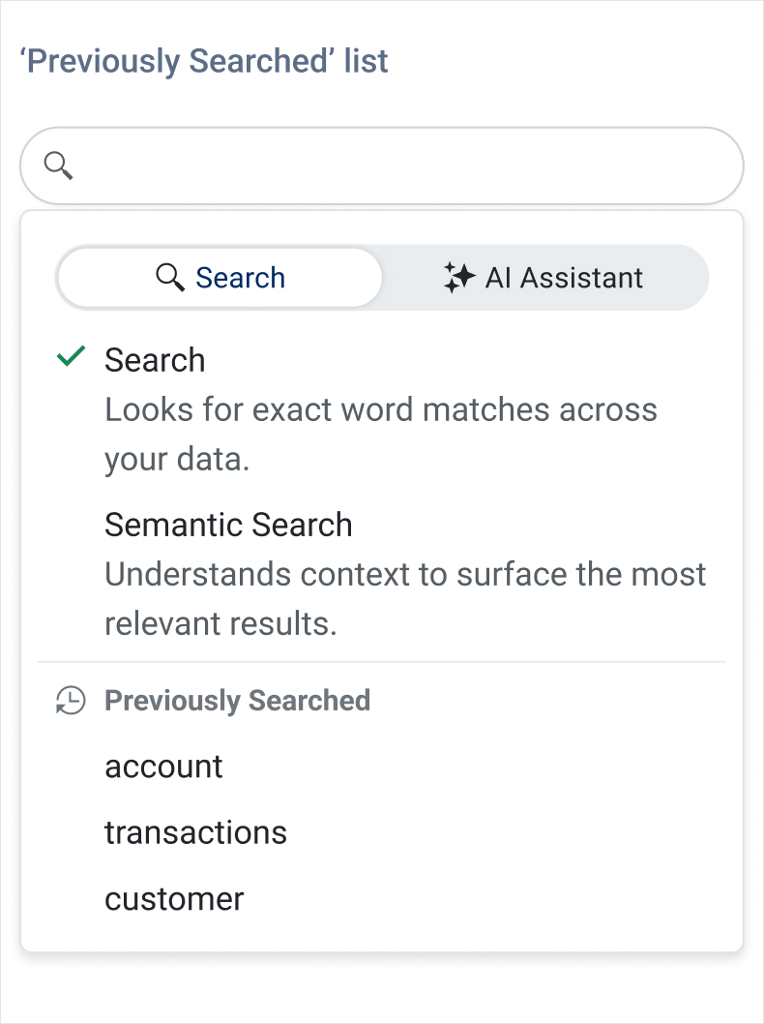Click the magnifier icon inside the Search tab

[x=170, y=278]
